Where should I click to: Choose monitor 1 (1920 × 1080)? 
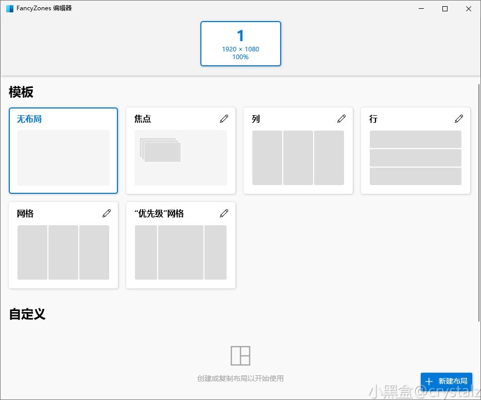tap(240, 44)
